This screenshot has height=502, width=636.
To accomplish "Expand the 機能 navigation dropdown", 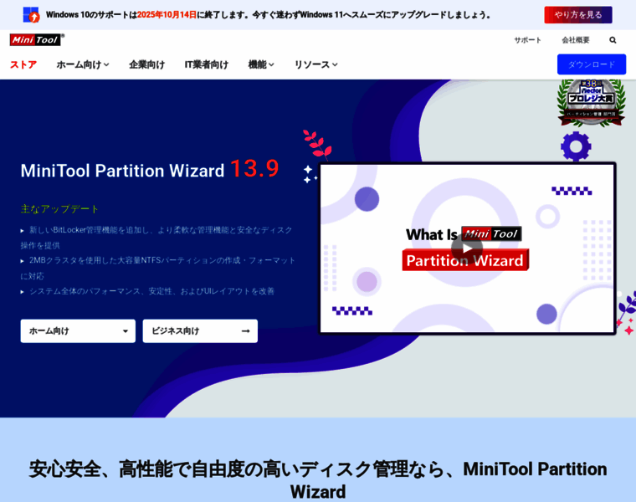I will (x=261, y=64).
